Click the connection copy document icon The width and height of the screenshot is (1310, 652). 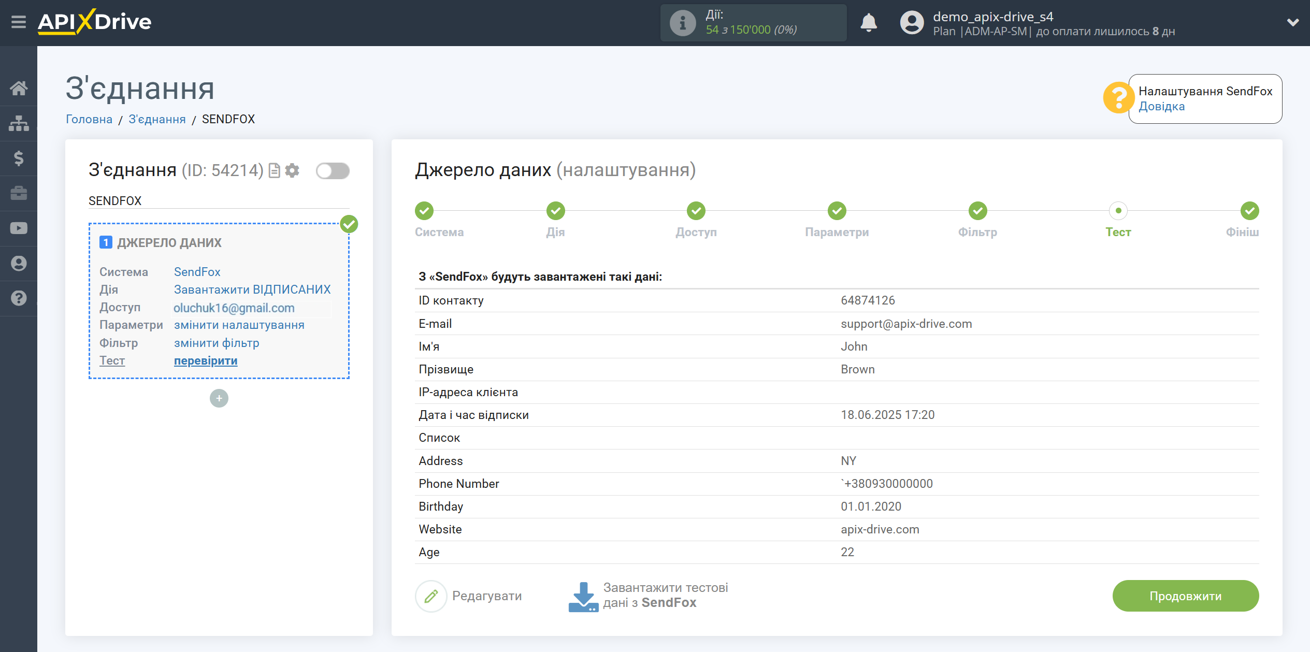point(275,171)
